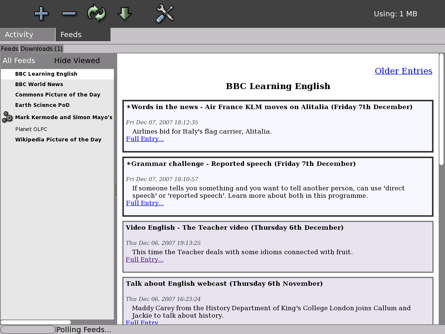Select BBC World News feed
The image size is (445, 334).
pos(39,84)
